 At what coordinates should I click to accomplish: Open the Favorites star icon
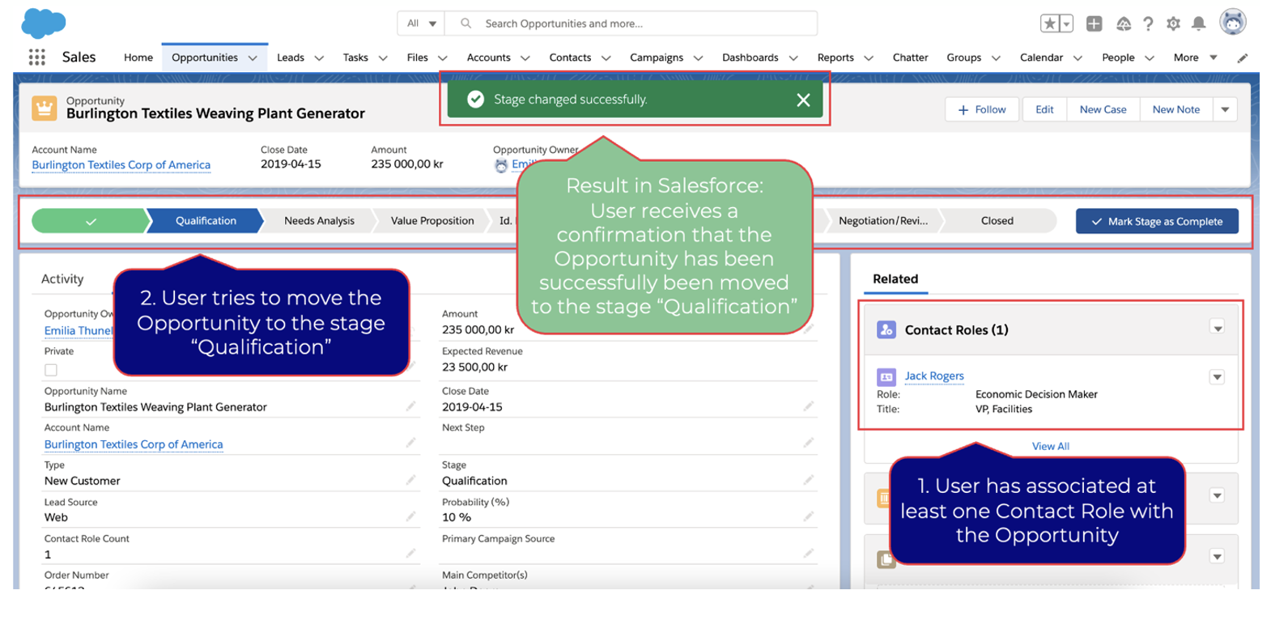(1050, 23)
